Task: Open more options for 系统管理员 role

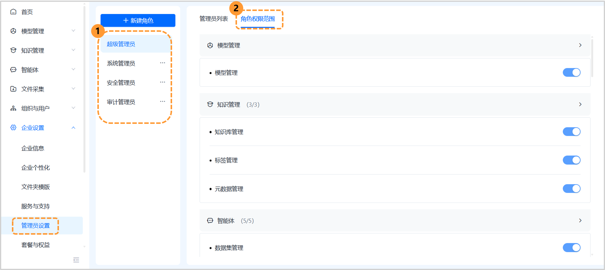Action: 163,63
